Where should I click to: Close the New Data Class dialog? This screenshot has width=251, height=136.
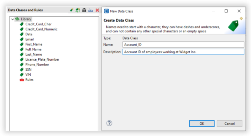point(239,11)
